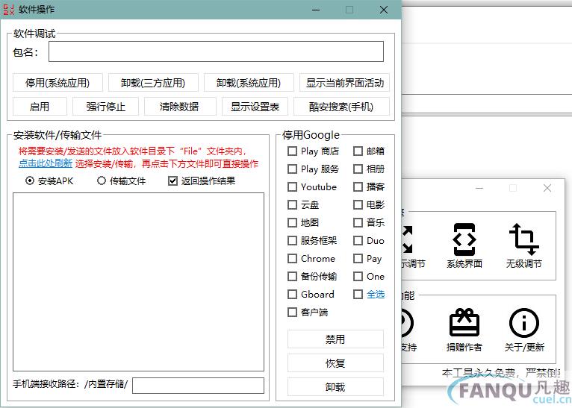Toggle the 音乐 checkbox
Screen dimensions: 572x408
click(358, 222)
